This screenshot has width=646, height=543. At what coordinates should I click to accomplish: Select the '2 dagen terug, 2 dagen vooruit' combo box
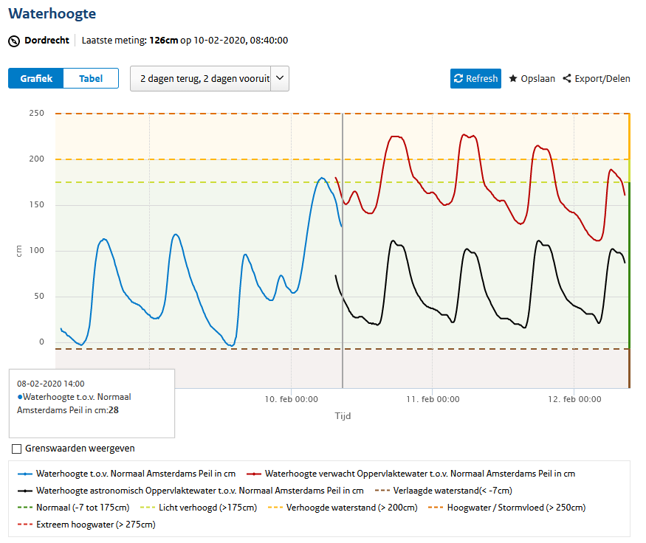[x=209, y=79]
